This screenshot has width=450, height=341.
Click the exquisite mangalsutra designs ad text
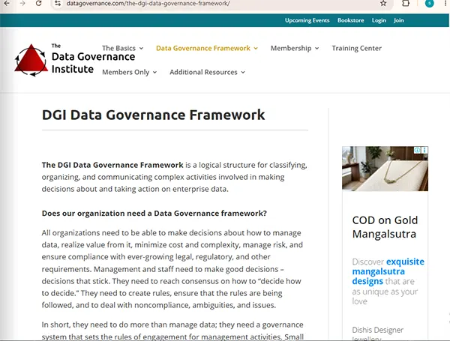click(388, 271)
